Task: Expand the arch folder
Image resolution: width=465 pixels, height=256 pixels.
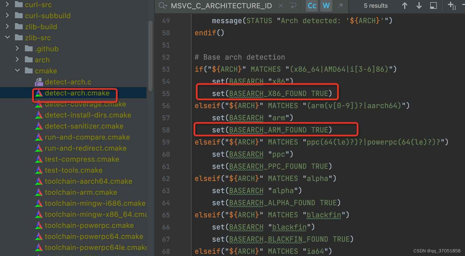Action: tap(17, 60)
